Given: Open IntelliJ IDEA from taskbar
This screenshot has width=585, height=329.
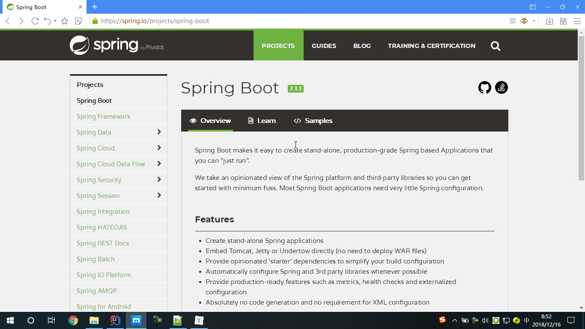Looking at the screenshot, I should 115,320.
